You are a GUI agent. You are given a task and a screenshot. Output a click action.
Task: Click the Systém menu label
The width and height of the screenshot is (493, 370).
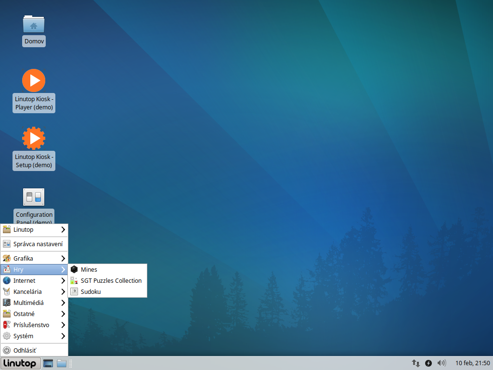[x=23, y=336]
